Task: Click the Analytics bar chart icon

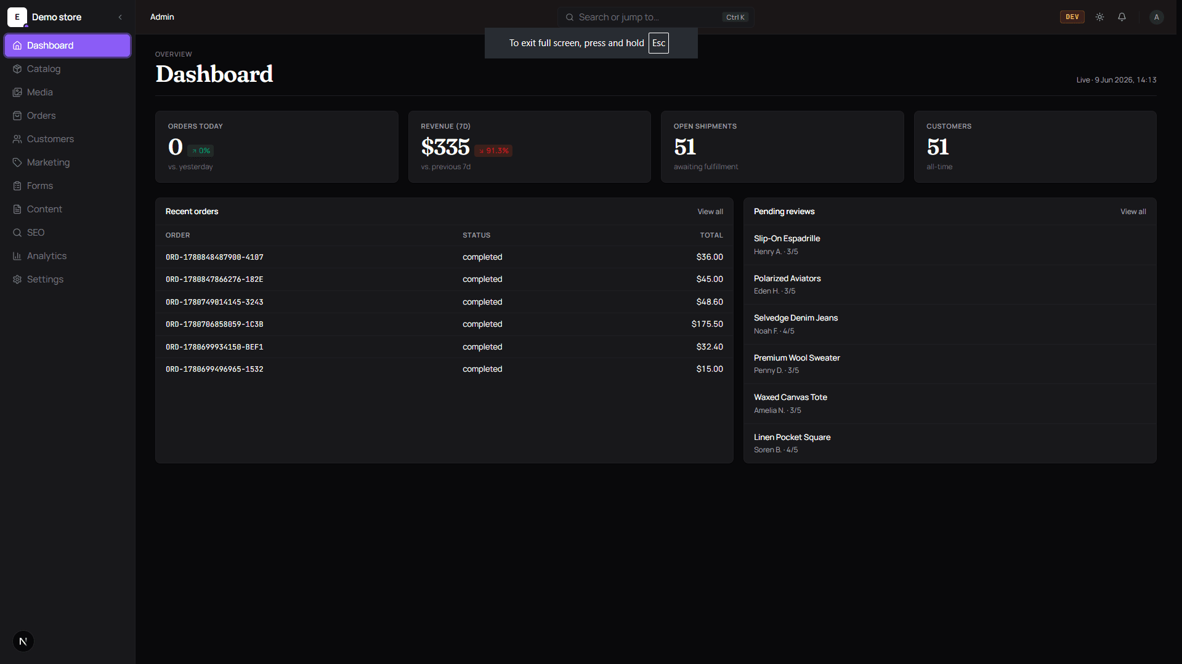Action: click(x=17, y=256)
